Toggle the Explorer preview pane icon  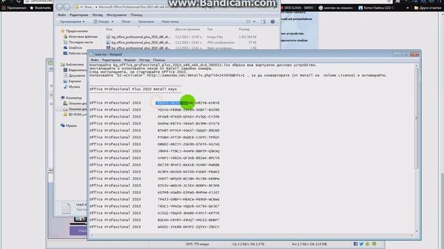[263, 21]
